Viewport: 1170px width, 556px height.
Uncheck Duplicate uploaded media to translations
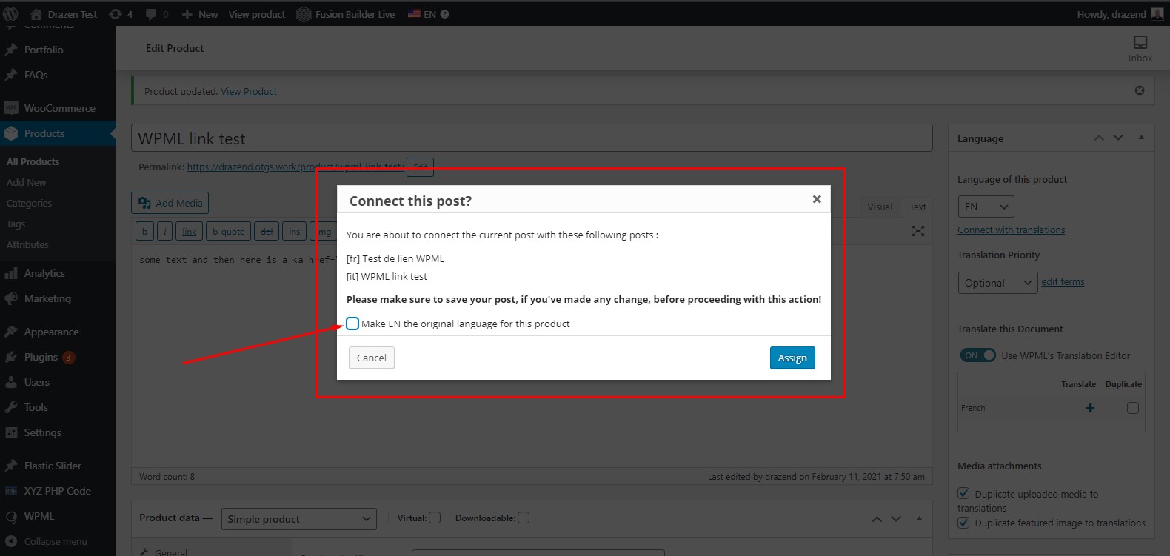(963, 493)
